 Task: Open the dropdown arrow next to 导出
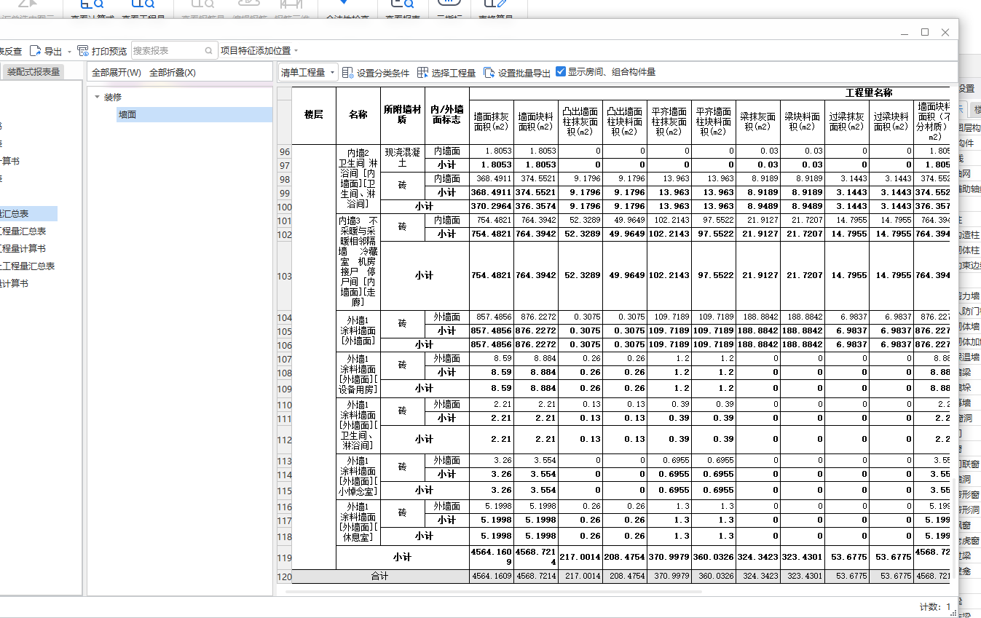(69, 51)
